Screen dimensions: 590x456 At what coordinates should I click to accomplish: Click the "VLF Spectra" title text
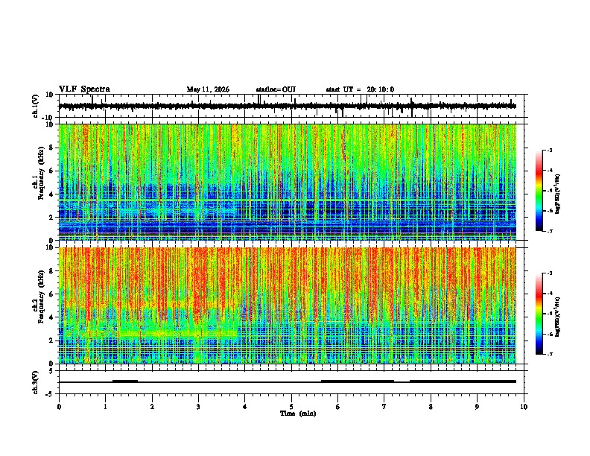pyautogui.click(x=84, y=89)
